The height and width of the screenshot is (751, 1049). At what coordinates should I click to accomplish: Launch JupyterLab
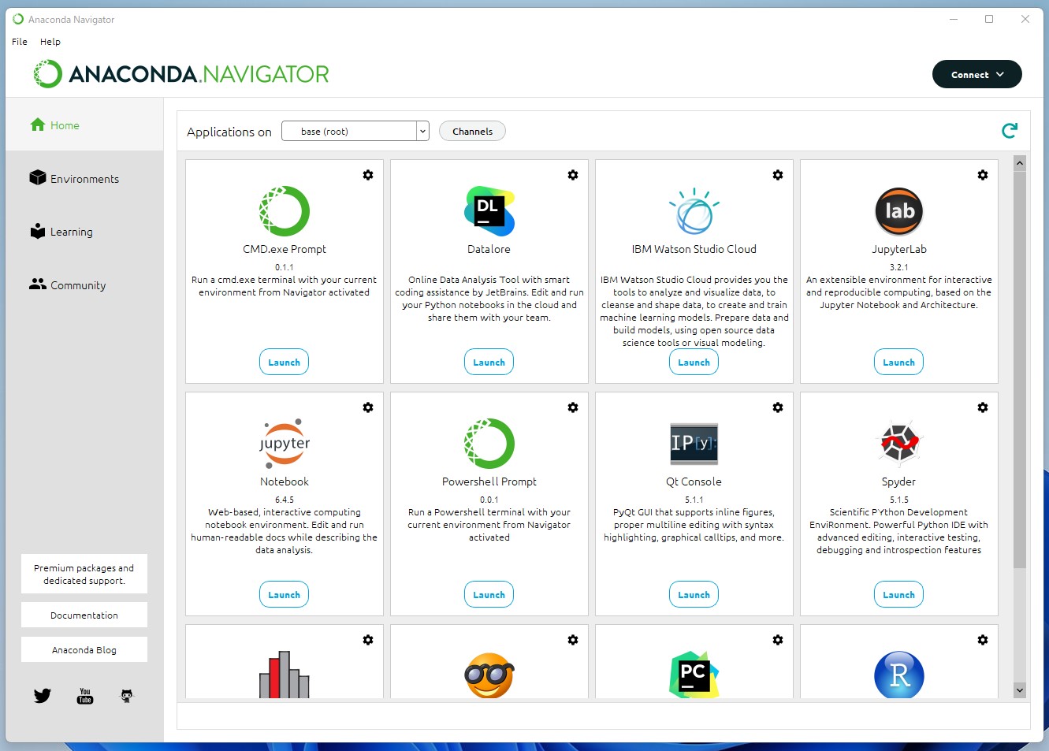coord(899,362)
